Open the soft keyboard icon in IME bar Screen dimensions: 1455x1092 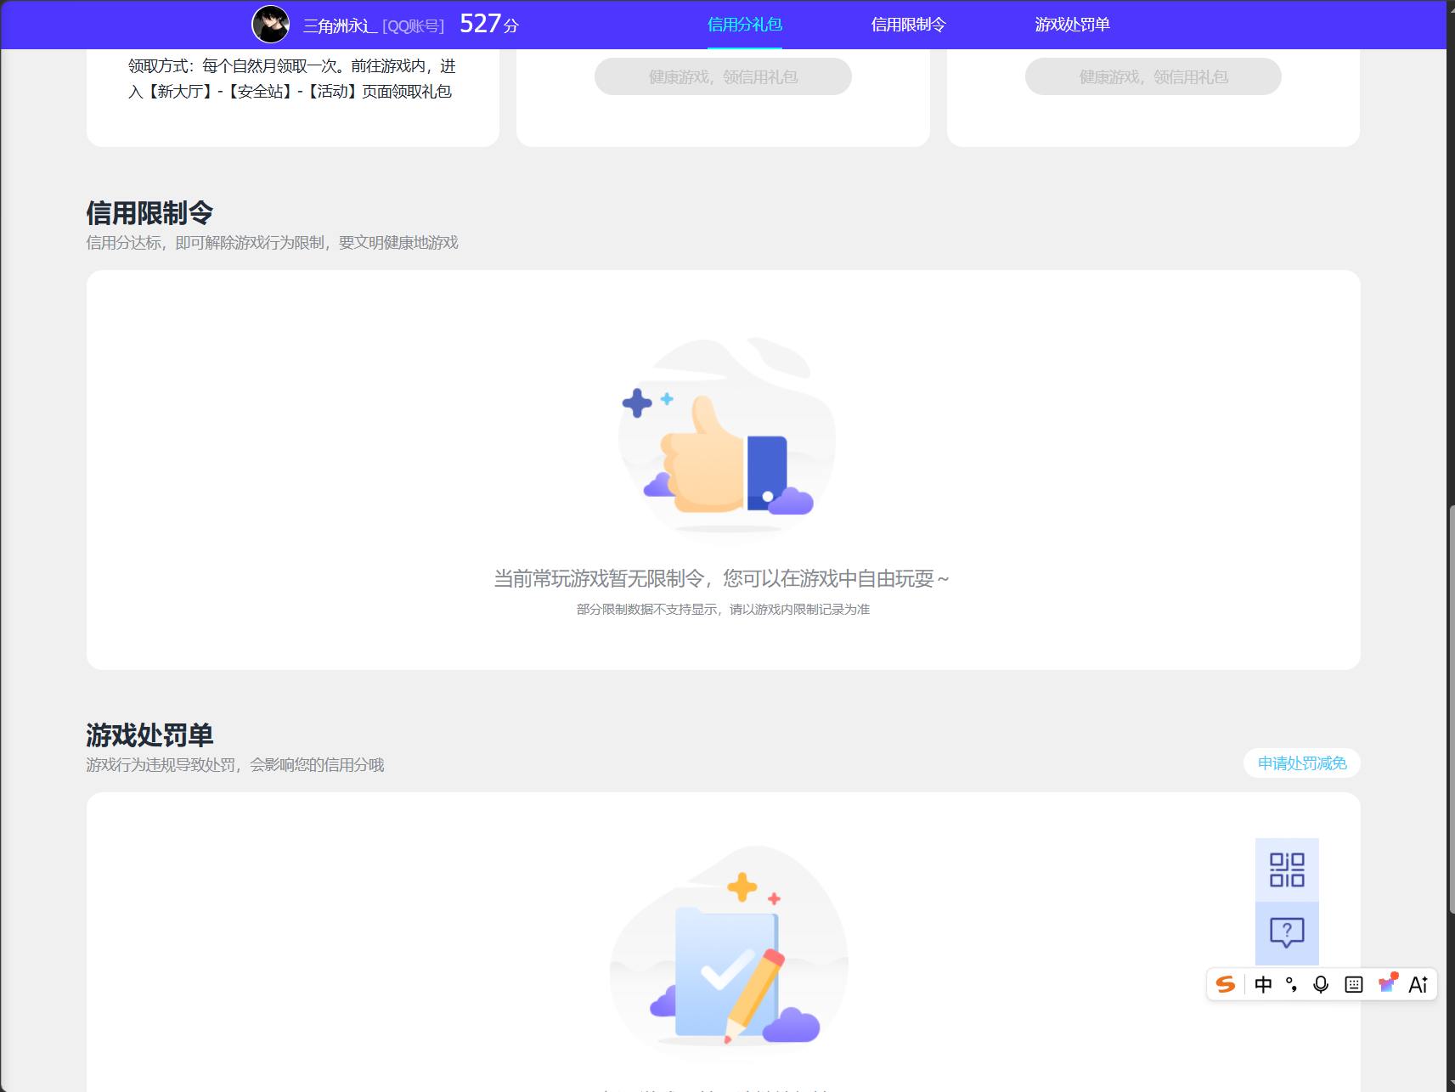[x=1354, y=984]
